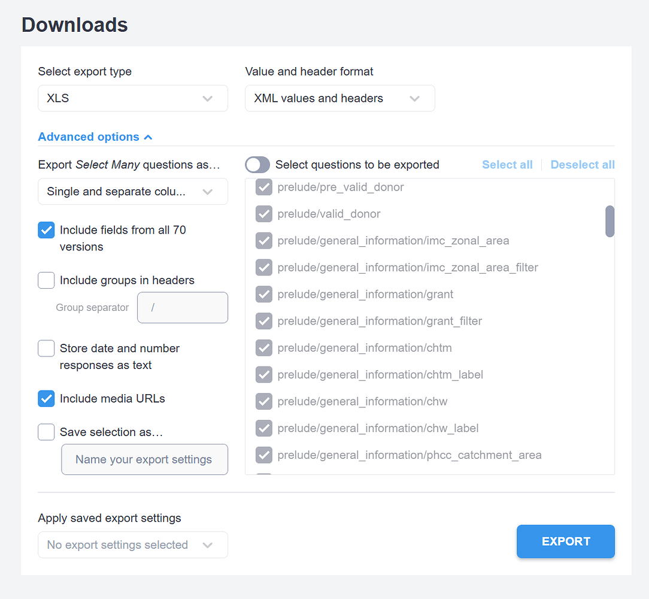Open the Value and header format dropdown
This screenshot has height=599, width=649.
tap(339, 98)
